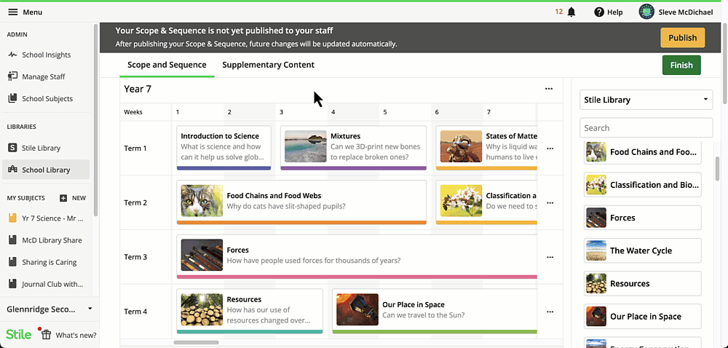Select the Mixtures unit thumbnail in Term 1
The image size is (728, 348).
[x=306, y=146]
